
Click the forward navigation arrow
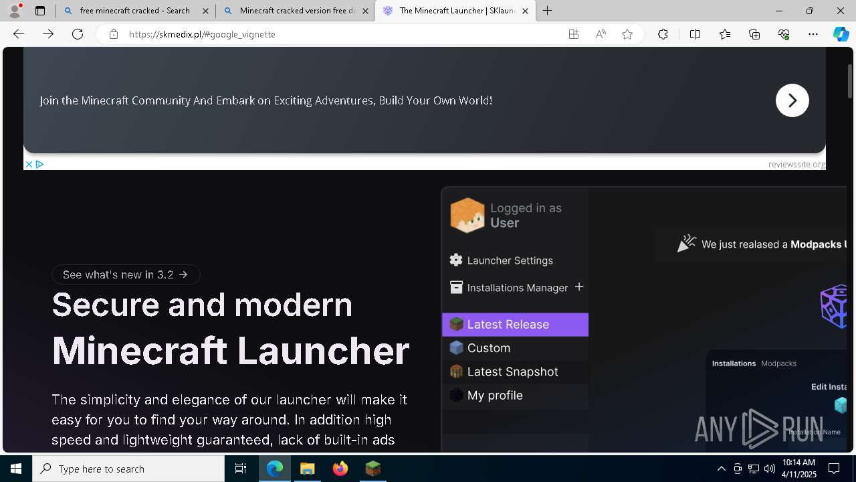(x=48, y=34)
